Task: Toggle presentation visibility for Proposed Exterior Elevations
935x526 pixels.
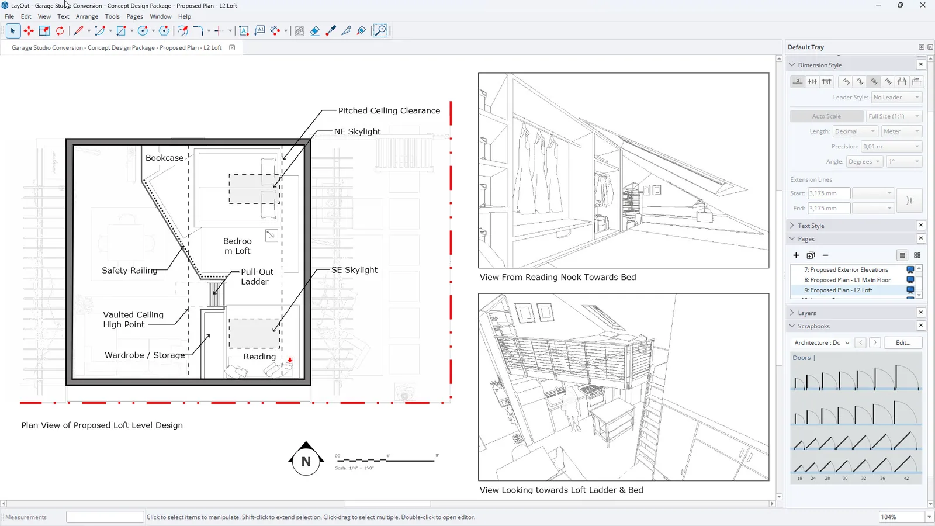Action: click(x=910, y=269)
